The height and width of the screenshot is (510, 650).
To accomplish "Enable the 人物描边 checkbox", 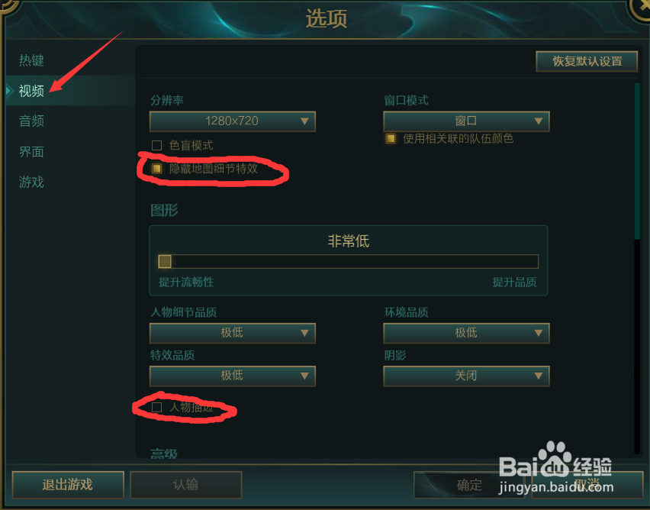I will tap(156, 407).
